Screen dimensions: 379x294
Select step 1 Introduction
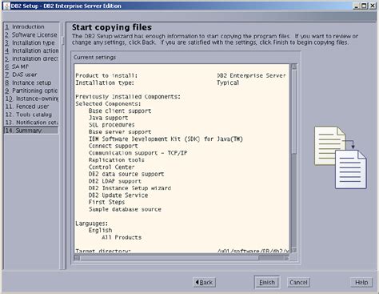coord(25,26)
